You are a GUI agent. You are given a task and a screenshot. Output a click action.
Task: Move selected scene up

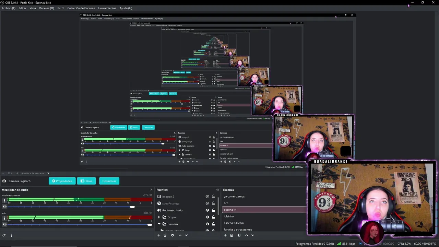coord(247,235)
